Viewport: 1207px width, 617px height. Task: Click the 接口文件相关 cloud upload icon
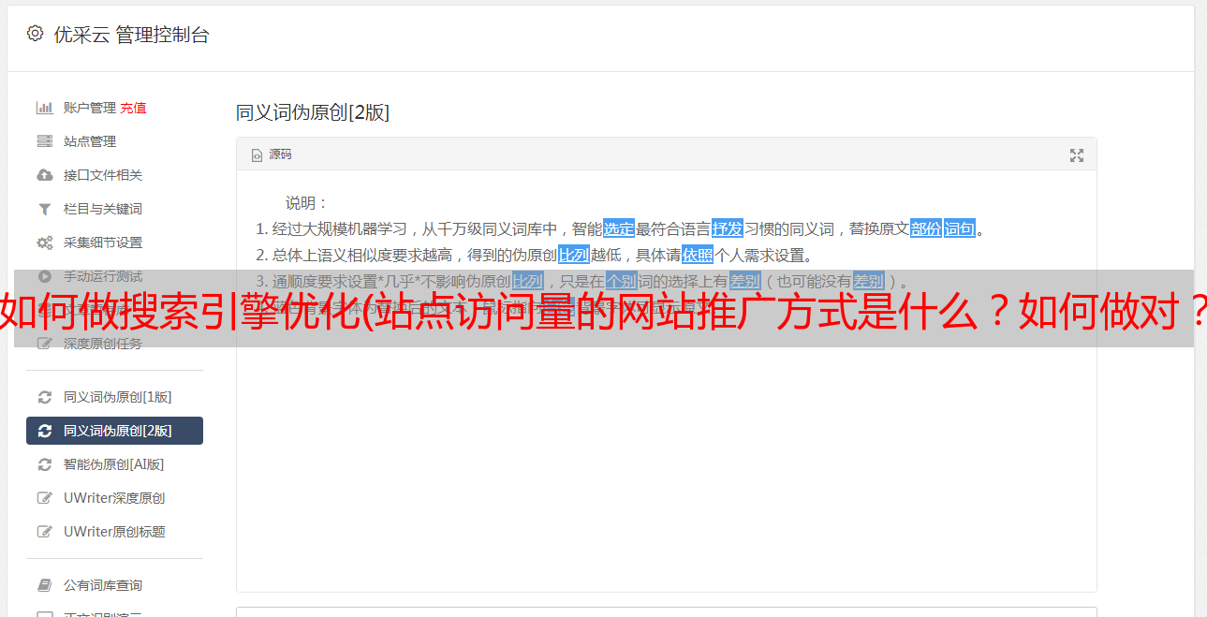pyautogui.click(x=44, y=175)
